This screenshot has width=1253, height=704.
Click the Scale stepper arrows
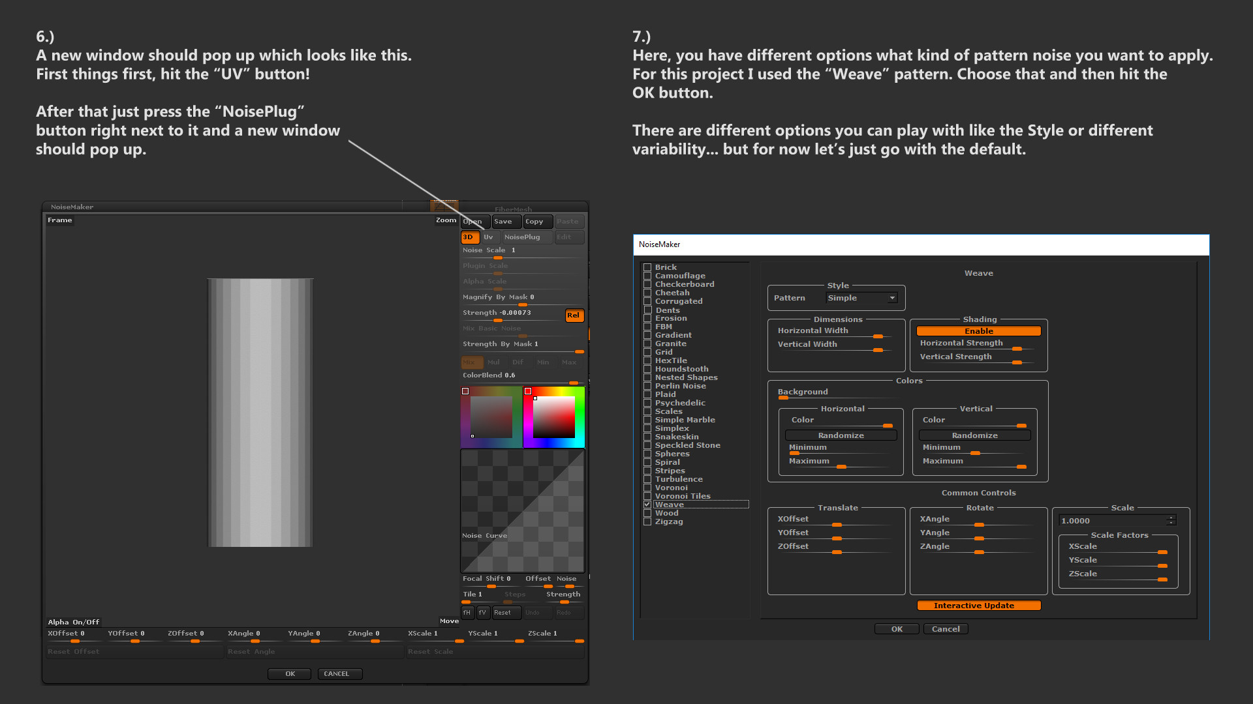pos(1171,521)
